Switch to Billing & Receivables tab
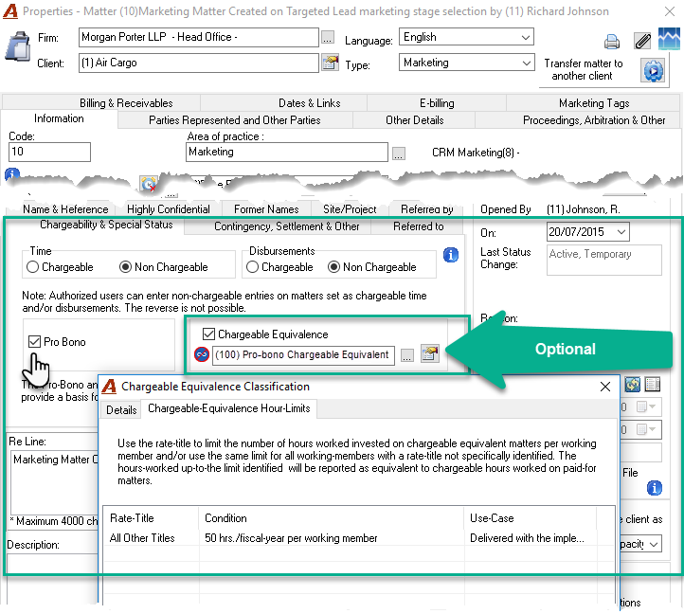 tap(126, 103)
